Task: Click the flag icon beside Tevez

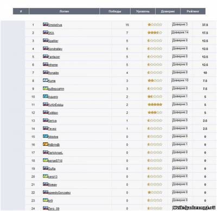Action: 45,128
